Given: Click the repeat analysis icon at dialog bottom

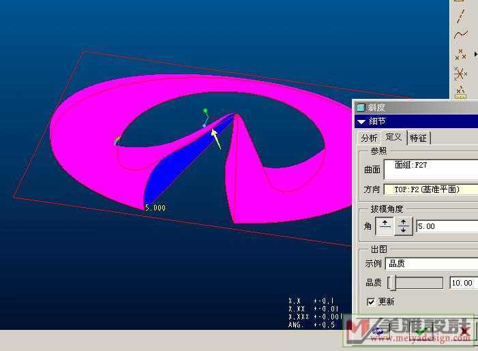Looking at the screenshot, I should [378, 331].
